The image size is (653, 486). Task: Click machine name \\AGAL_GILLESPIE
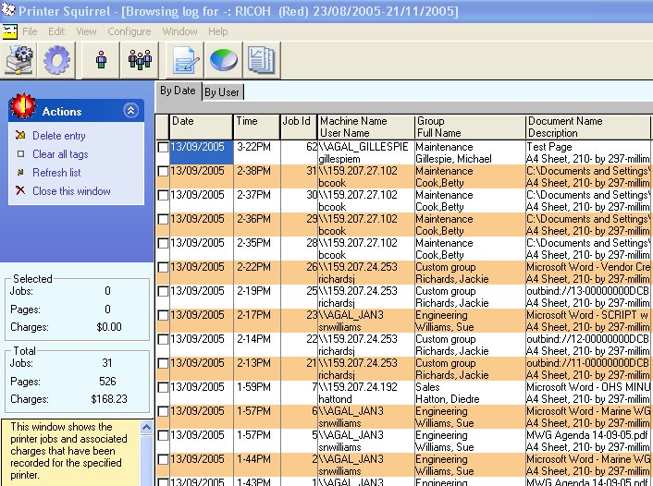363,147
